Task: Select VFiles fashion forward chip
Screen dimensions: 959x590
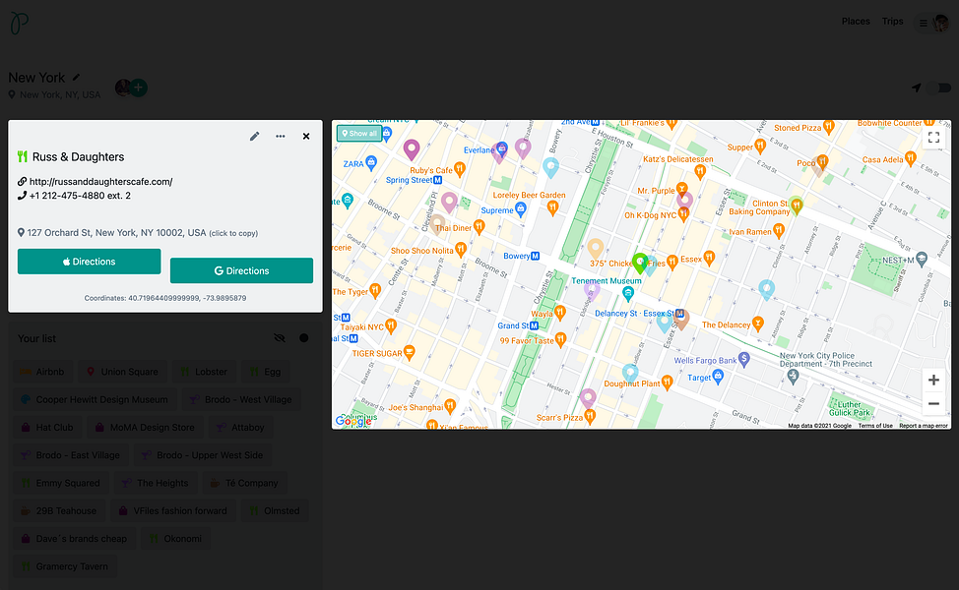Action: (x=173, y=510)
